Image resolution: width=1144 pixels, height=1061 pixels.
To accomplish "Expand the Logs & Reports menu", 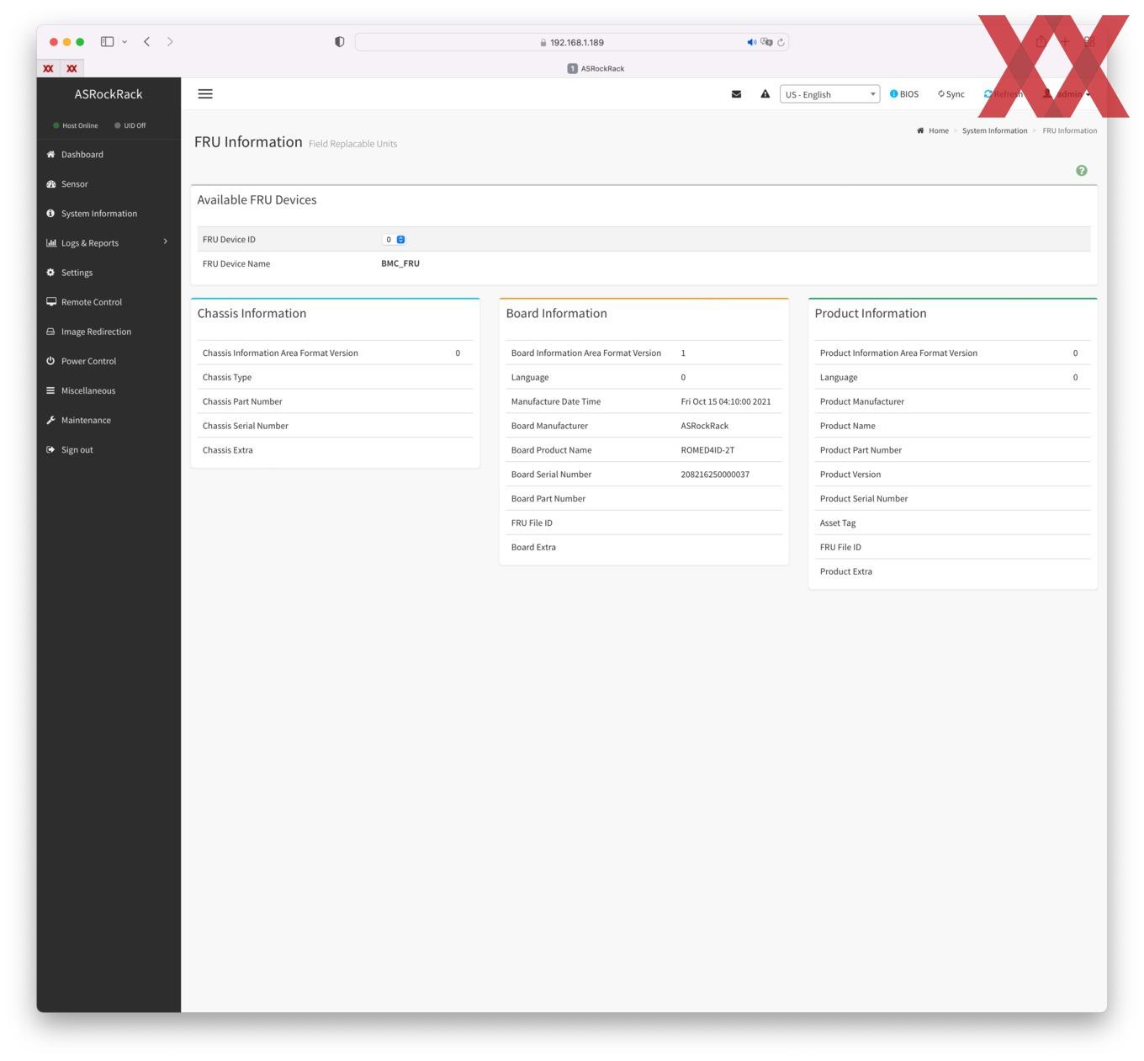I will [109, 243].
